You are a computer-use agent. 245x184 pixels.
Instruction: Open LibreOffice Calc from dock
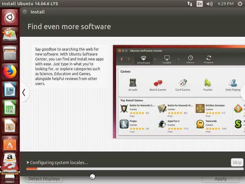point(10,108)
